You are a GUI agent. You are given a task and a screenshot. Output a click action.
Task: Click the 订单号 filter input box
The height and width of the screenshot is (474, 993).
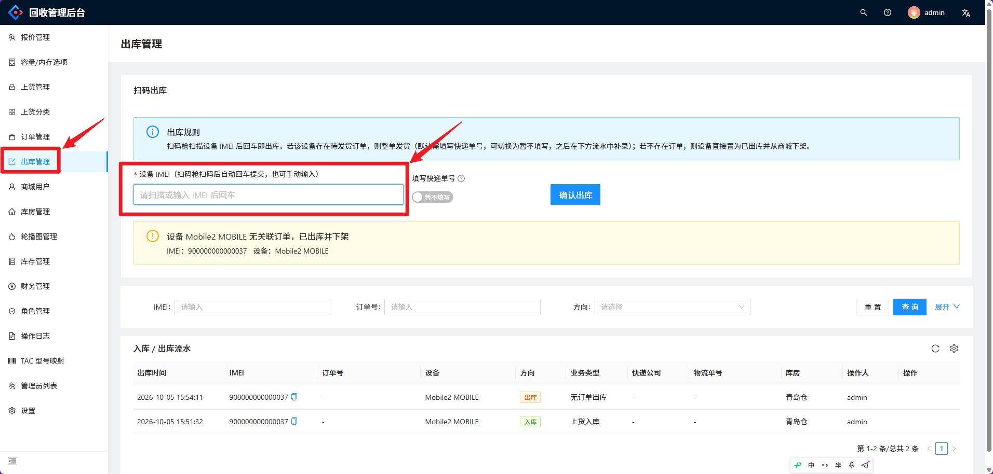(462, 307)
